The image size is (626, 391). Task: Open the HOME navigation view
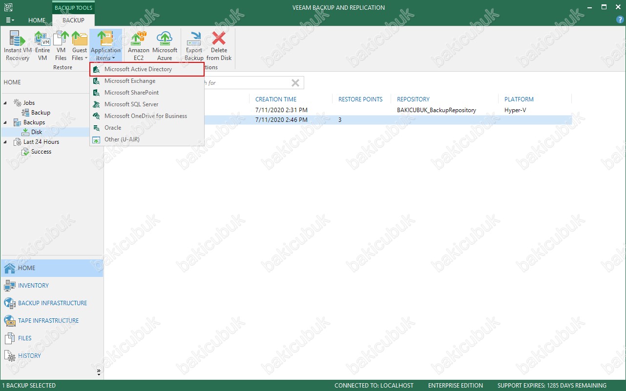click(52, 268)
